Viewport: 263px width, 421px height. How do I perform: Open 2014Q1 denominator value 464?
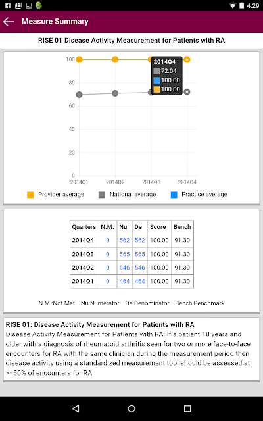point(140,281)
